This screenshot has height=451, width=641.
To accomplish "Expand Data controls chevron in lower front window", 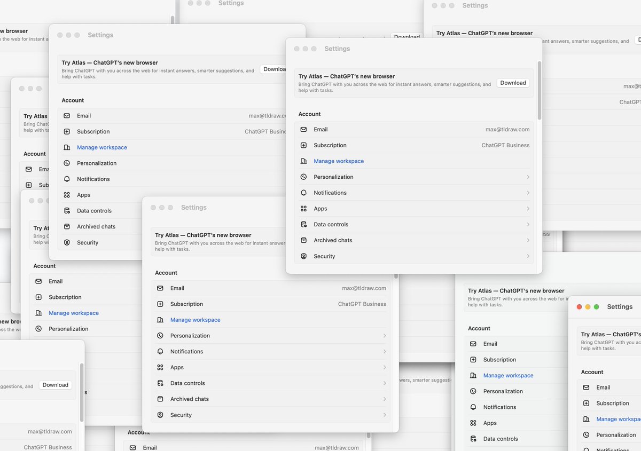I will tap(385, 383).
